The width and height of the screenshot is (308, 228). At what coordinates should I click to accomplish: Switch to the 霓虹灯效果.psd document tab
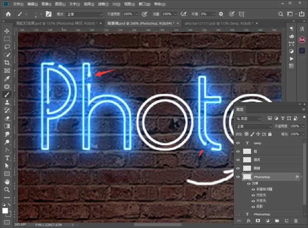click(34, 23)
